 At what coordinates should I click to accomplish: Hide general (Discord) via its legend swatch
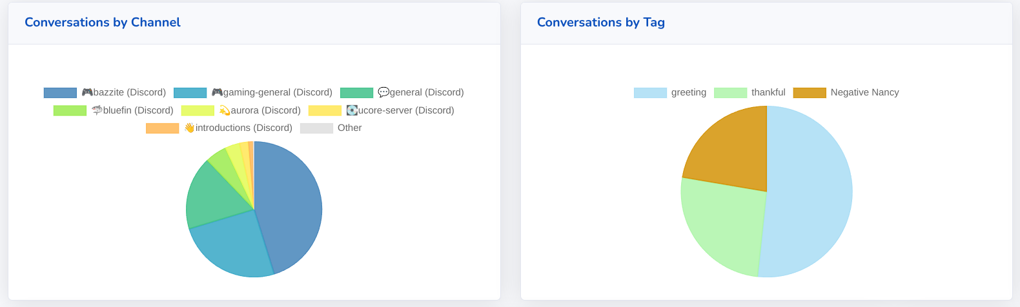(356, 92)
